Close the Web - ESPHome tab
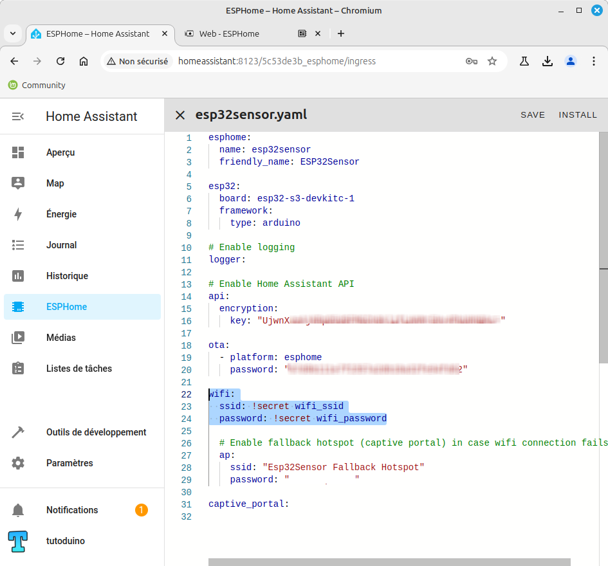608x566 pixels. [x=318, y=33]
